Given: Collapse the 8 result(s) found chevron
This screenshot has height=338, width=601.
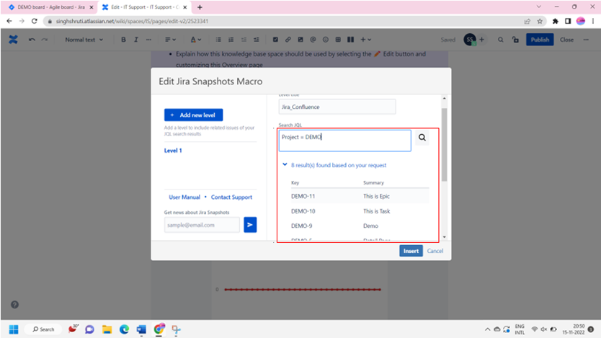Looking at the screenshot, I should pos(285,164).
